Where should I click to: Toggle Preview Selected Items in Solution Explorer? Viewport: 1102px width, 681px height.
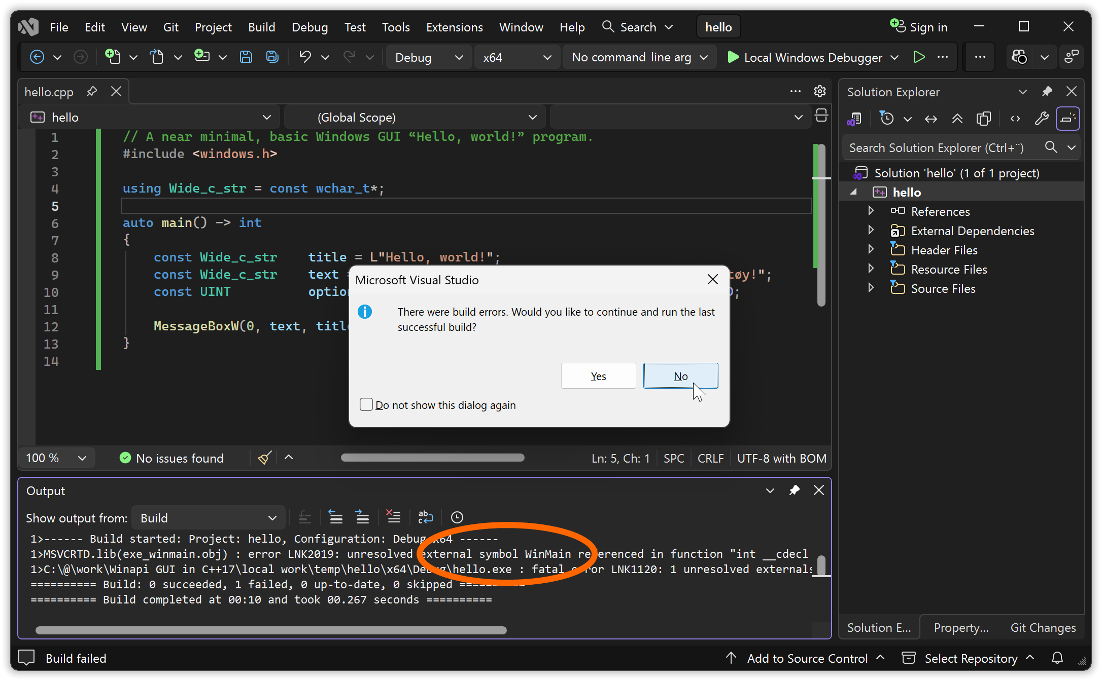click(1067, 119)
